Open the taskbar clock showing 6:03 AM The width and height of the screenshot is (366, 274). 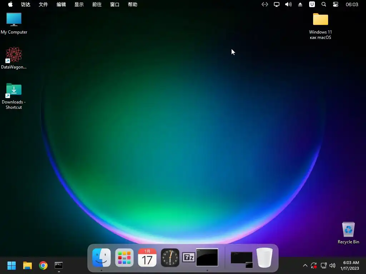tap(350, 265)
